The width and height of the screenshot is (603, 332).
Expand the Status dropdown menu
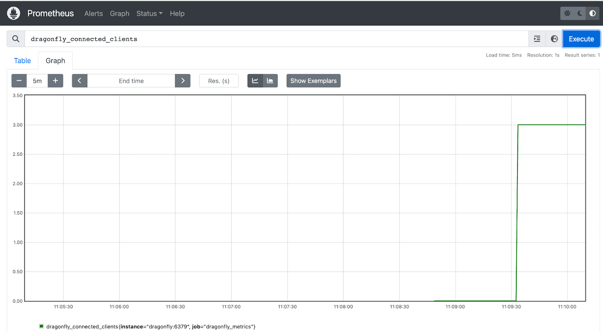click(x=149, y=14)
